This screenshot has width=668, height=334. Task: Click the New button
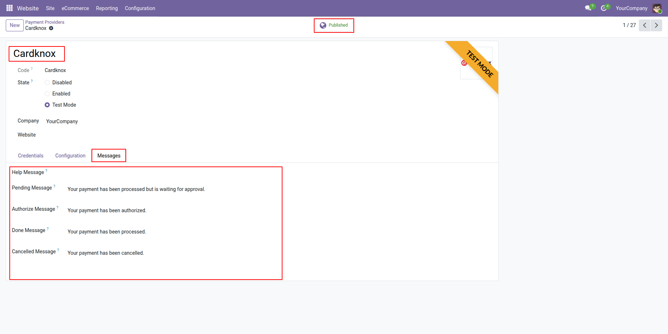[15, 25]
